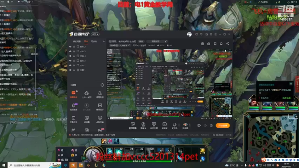
Task: Lock the 文本 2 layer
Action: tap(74, 47)
